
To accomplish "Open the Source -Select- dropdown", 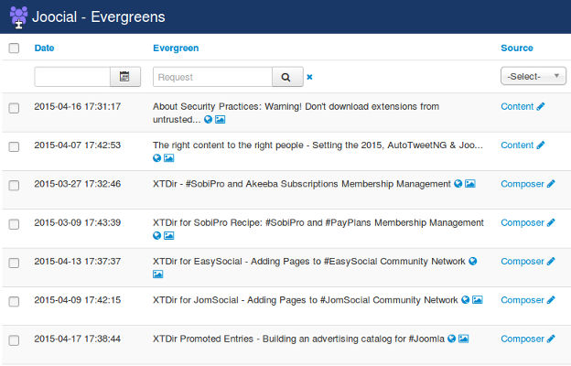I will point(533,76).
